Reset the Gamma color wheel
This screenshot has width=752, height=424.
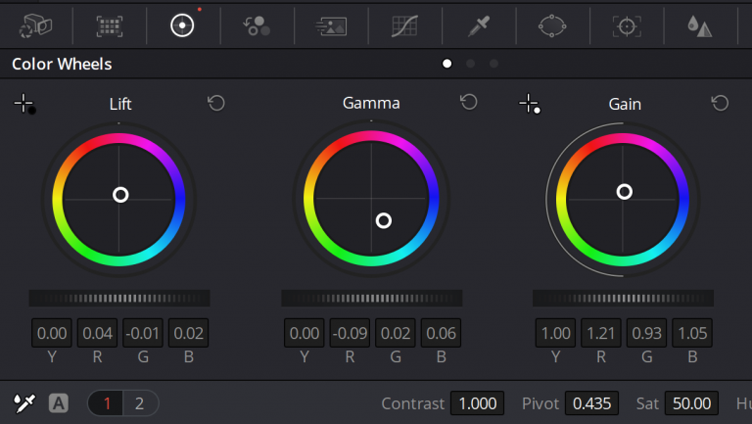click(469, 102)
